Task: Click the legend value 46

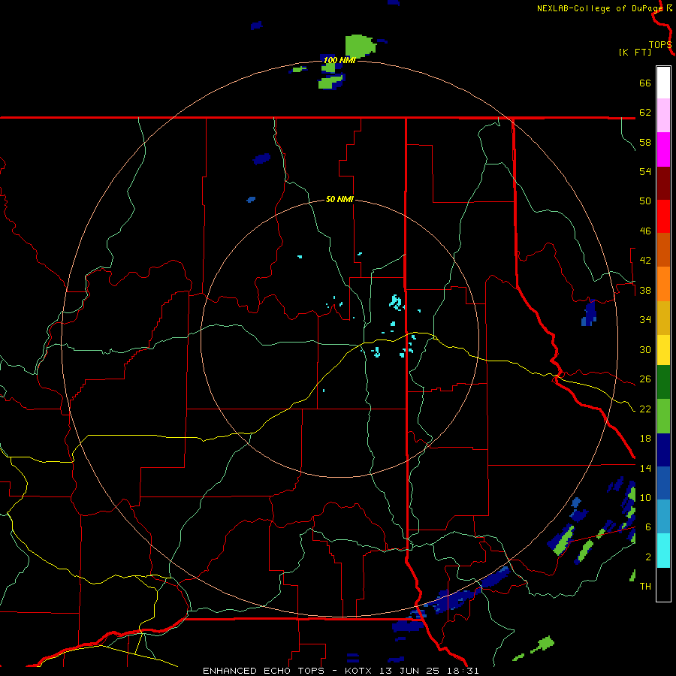Action: coord(645,231)
